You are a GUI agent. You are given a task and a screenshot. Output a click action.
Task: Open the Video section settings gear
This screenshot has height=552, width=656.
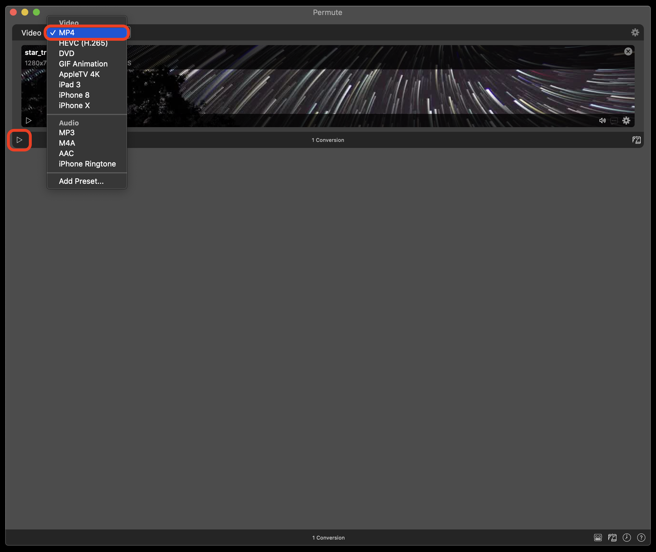pyautogui.click(x=635, y=32)
